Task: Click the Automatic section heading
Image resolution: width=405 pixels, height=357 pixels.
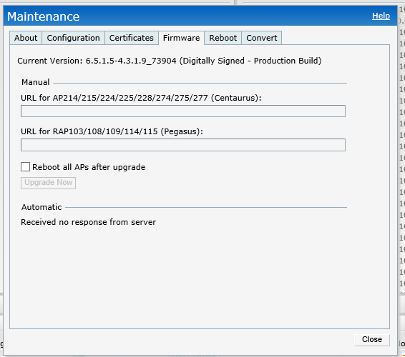Action: coord(42,207)
